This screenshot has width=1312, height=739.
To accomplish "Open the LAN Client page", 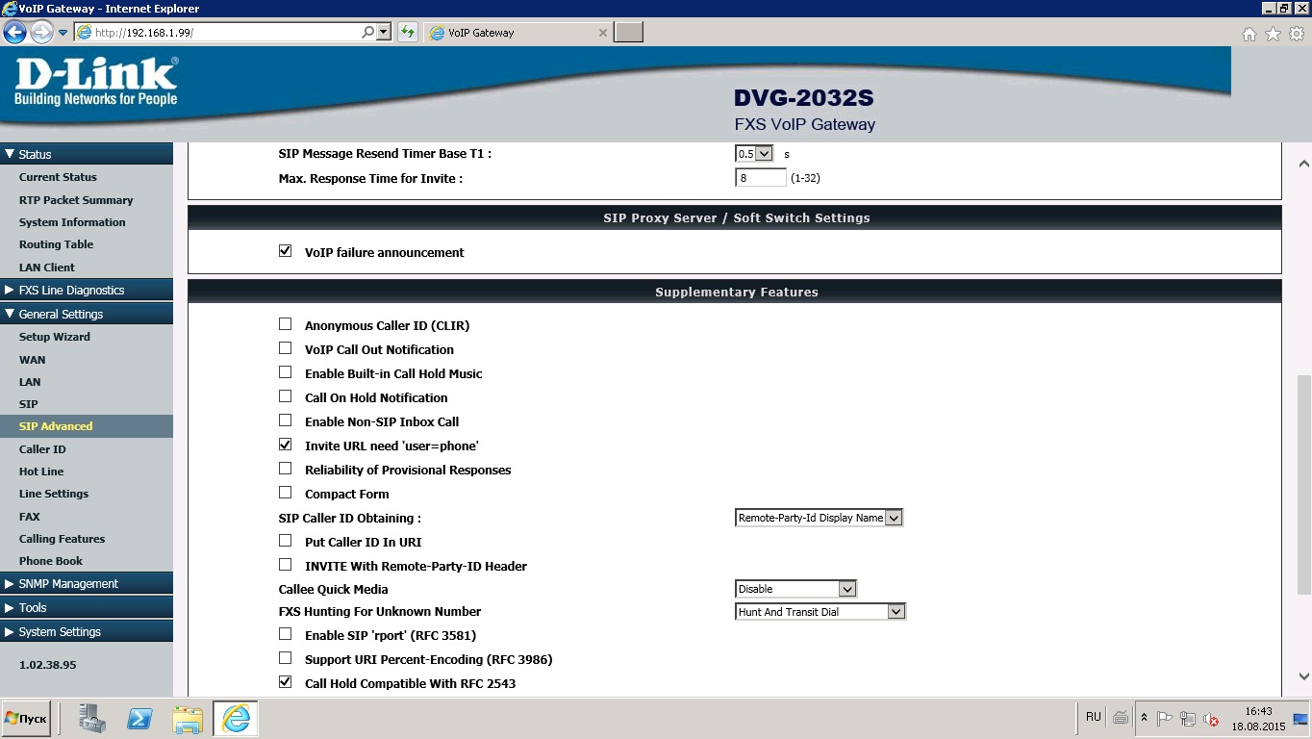I will (x=46, y=268).
